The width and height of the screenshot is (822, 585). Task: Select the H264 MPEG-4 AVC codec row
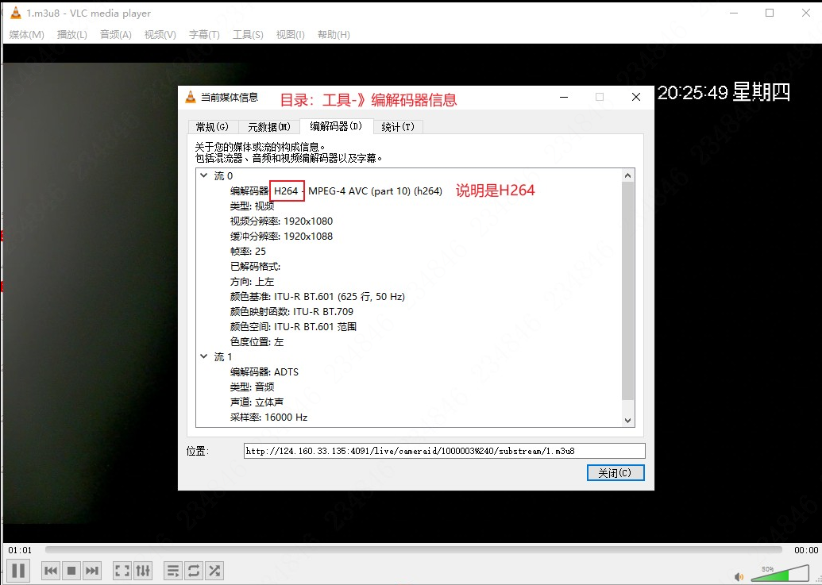(335, 191)
